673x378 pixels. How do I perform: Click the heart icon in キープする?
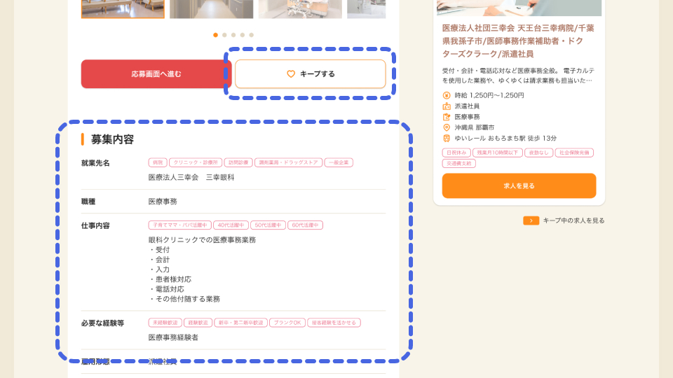[291, 74]
